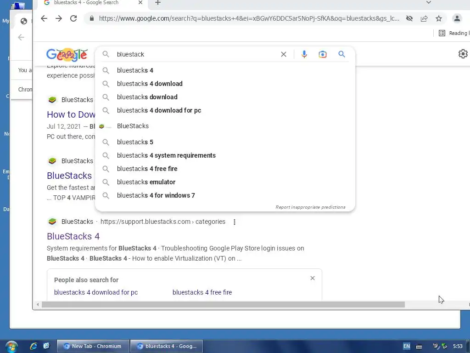Choose the suggestion bluestacks 4 download
Image resolution: width=470 pixels, height=353 pixels.
tap(225, 84)
